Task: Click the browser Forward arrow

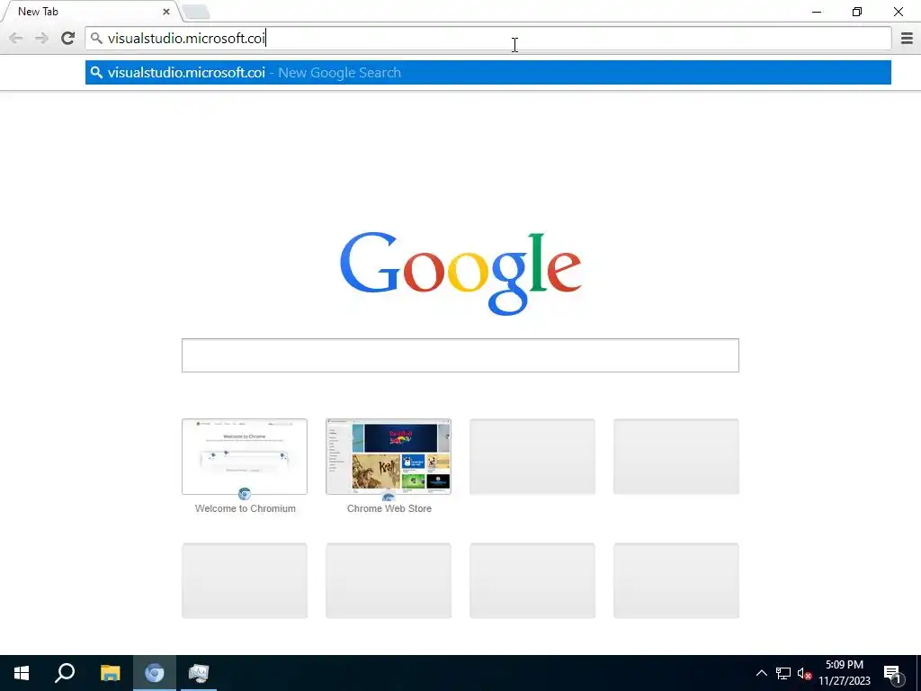Action: click(x=41, y=38)
